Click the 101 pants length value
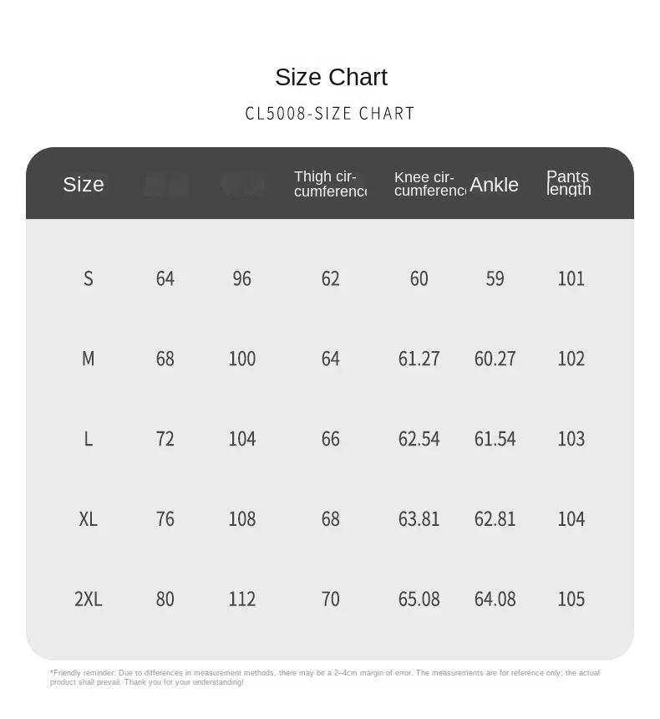 coord(571,278)
